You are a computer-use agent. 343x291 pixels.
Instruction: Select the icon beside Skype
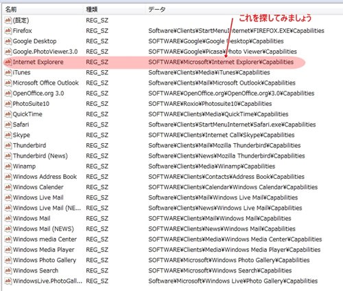click(8, 135)
